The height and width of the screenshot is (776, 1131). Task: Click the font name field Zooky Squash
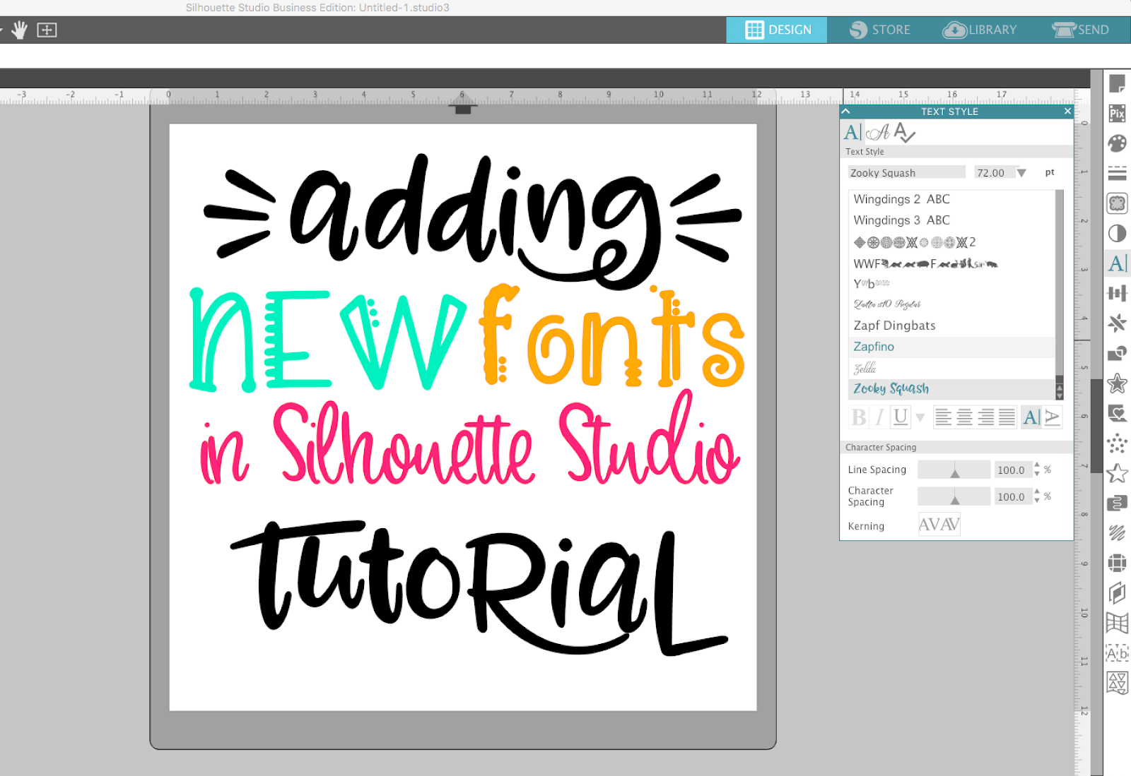[906, 172]
